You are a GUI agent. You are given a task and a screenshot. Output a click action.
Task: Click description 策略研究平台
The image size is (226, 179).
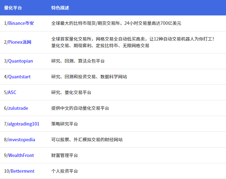pos(64,124)
